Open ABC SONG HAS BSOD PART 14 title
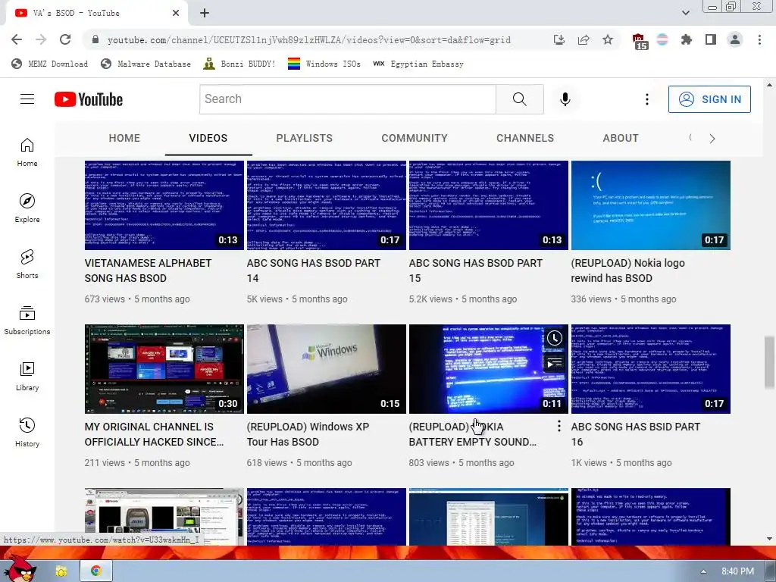The image size is (776, 582). [313, 271]
